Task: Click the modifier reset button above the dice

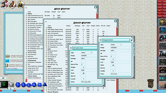Action: [9, 82]
